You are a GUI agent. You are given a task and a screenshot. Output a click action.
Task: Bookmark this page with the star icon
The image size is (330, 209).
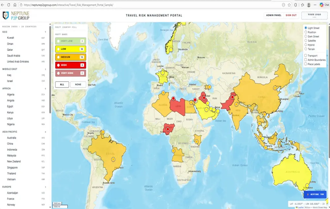click(x=289, y=5)
